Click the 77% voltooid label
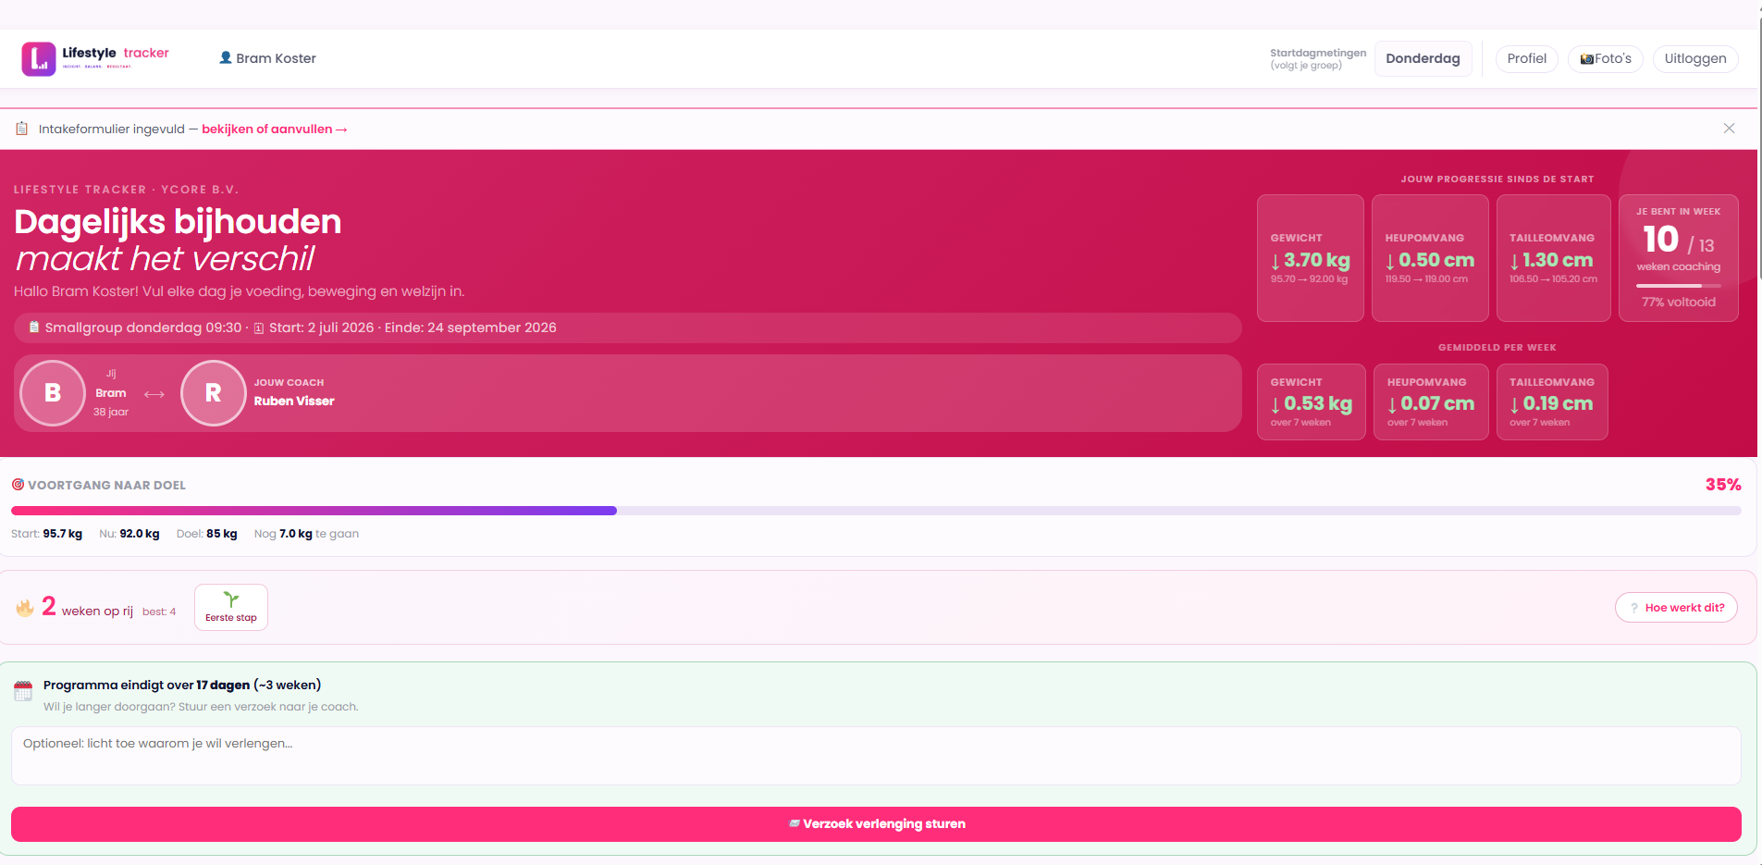The height and width of the screenshot is (865, 1762). point(1678,303)
